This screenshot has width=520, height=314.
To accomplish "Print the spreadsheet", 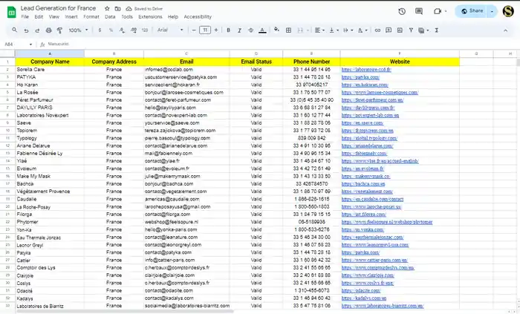I will click(49, 30).
